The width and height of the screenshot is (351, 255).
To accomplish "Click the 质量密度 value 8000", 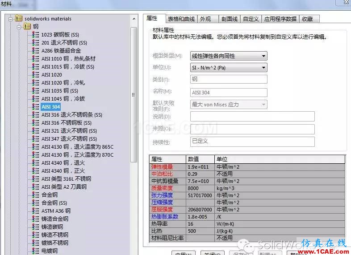I will [x=193, y=188].
